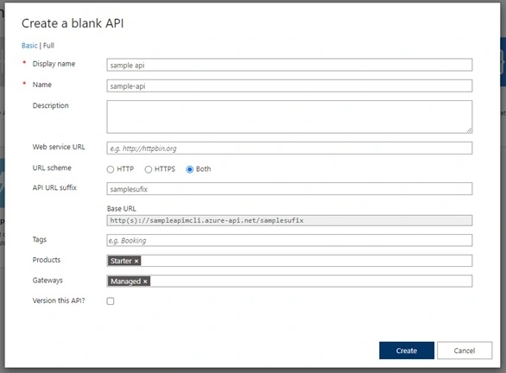
Task: Open the Products selection field
Action: [x=289, y=261]
